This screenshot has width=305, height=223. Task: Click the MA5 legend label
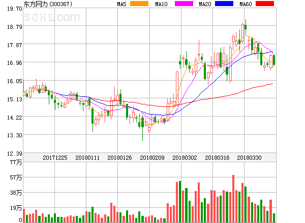coord(121,4)
